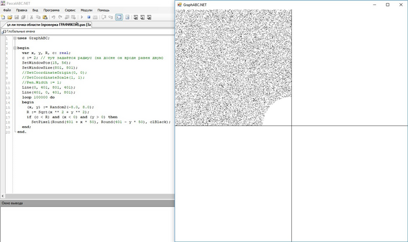Click the 'if (c < R) and' condition line
The height and width of the screenshot is (242, 408).
[72, 117]
